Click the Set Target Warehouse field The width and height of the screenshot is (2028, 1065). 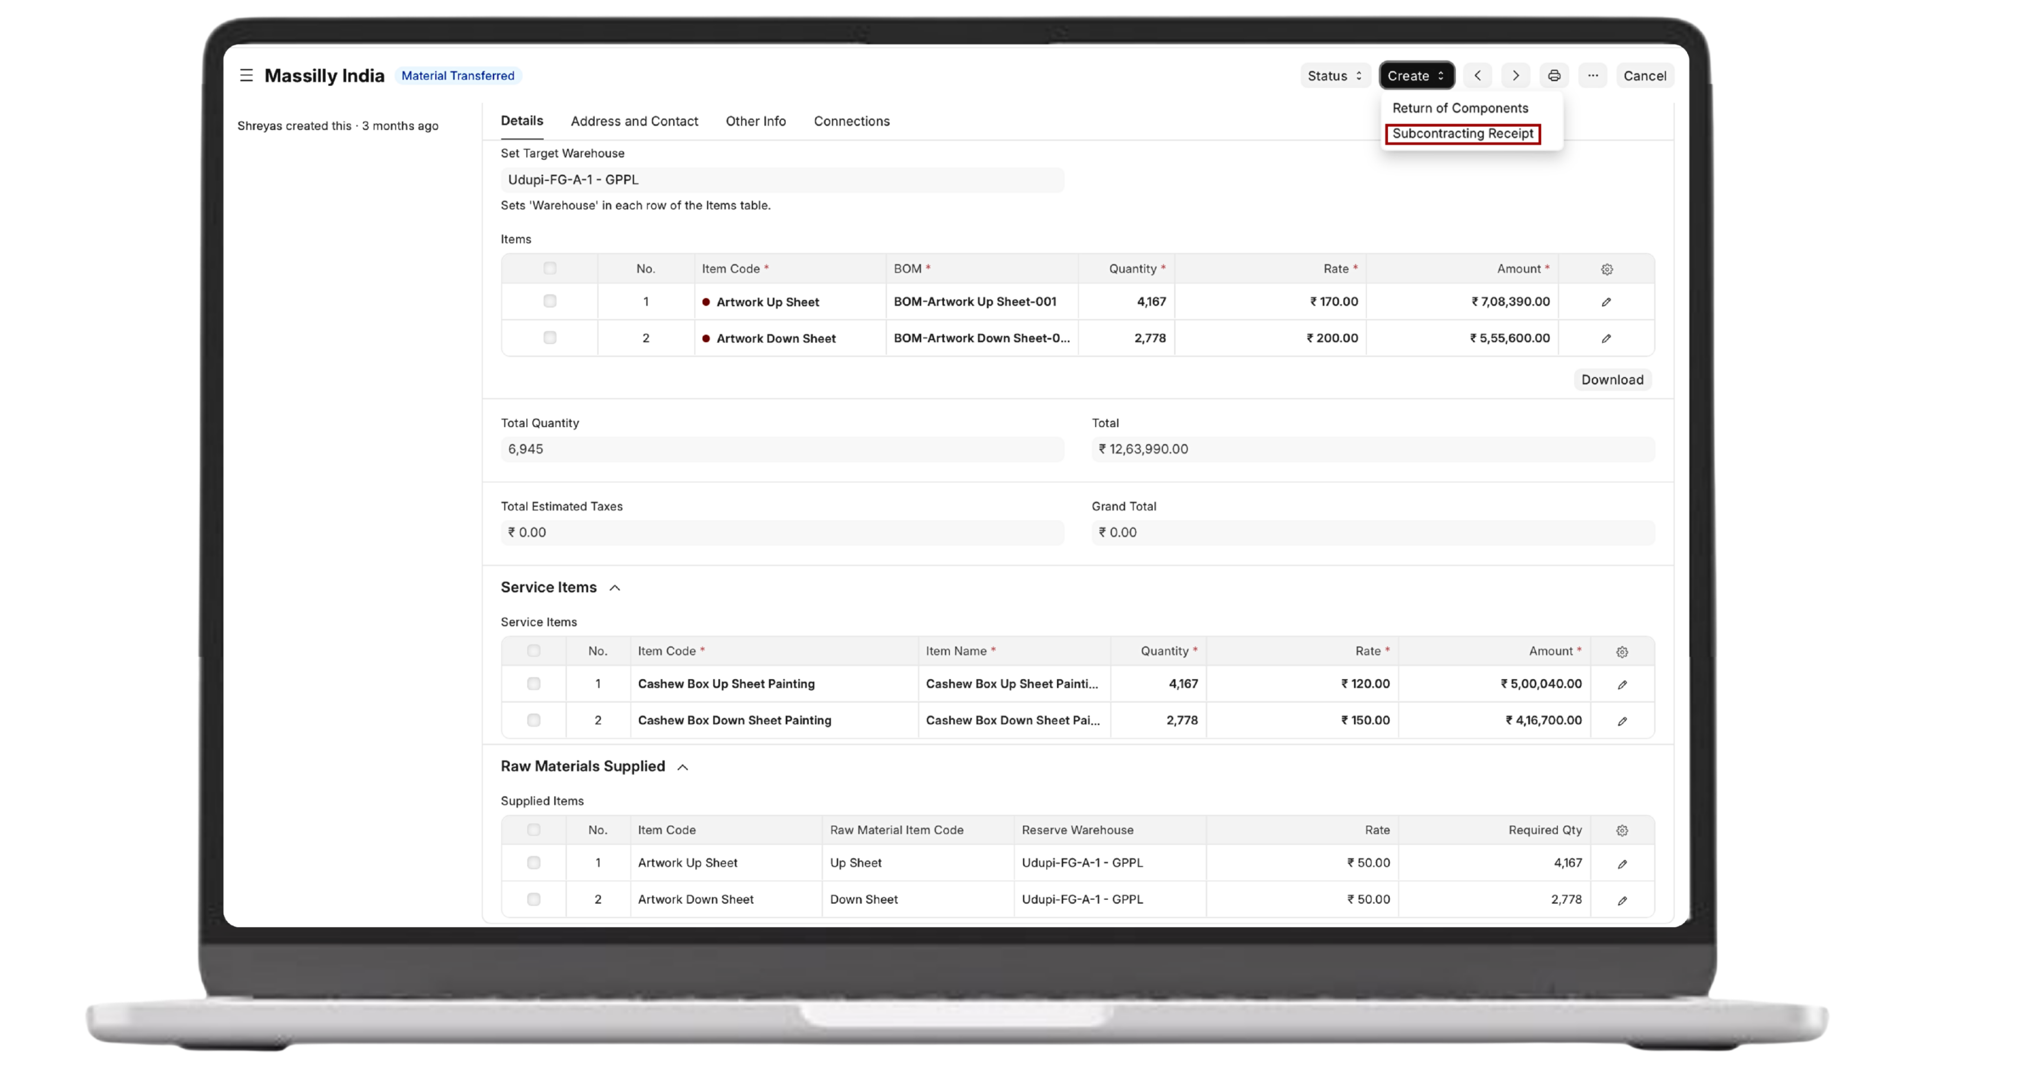pyautogui.click(x=782, y=180)
